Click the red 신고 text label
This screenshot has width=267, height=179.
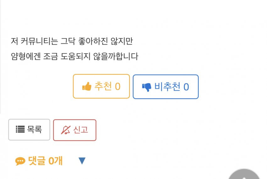coord(80,130)
